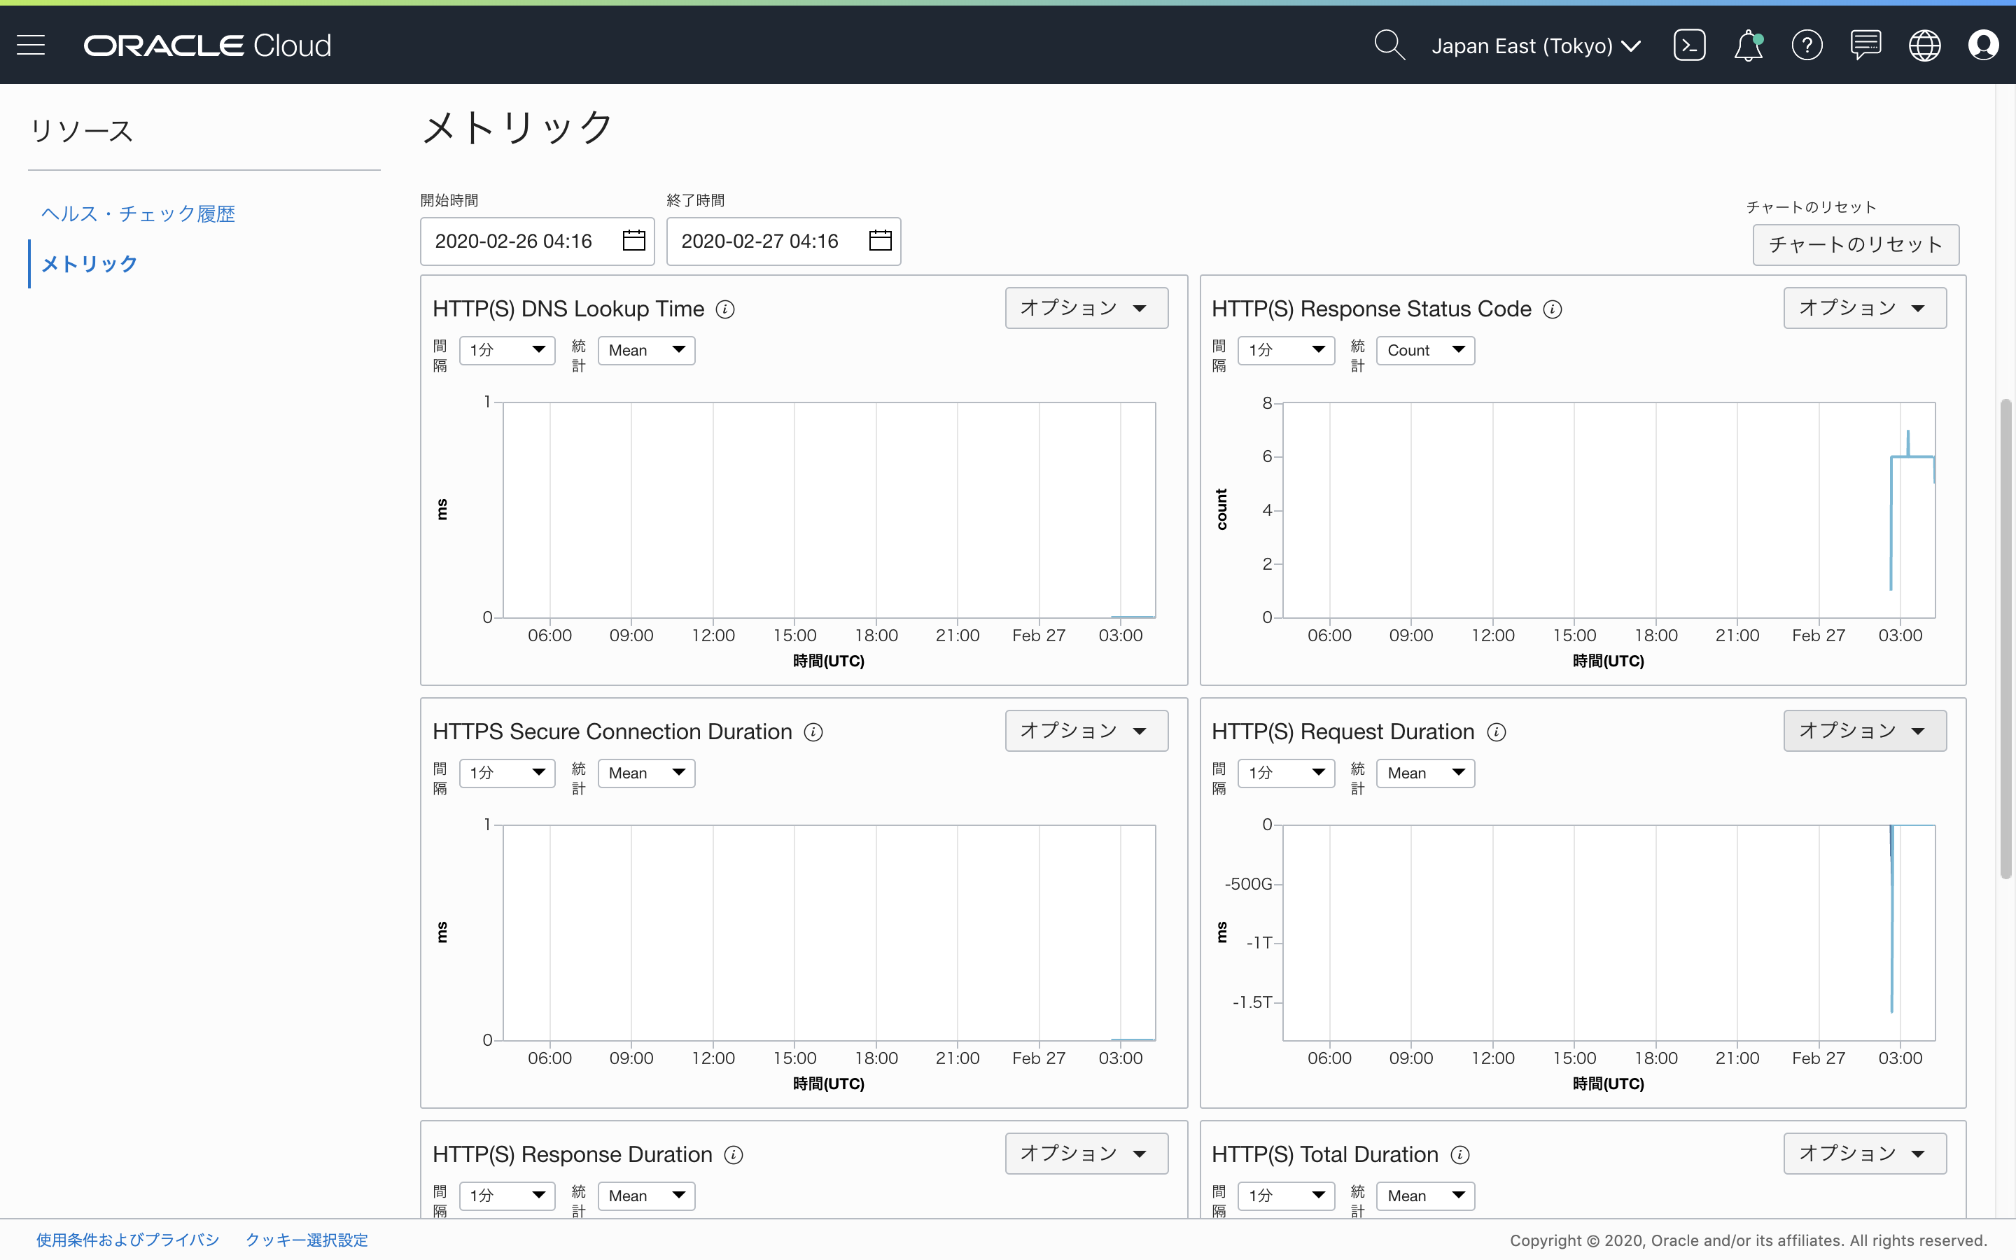The image size is (2016, 1260).
Task: Open Mean dropdown in Secure Connection Duration chart
Action: [x=647, y=773]
